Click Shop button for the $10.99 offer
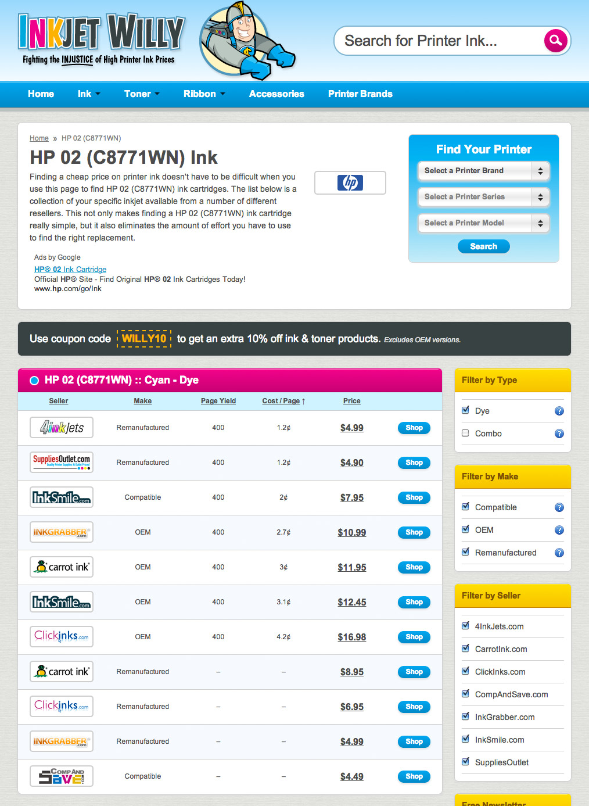589x806 pixels. 414,532
